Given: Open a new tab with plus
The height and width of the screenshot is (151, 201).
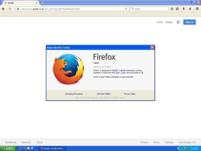Looking at the screenshot, I should point(43,3).
